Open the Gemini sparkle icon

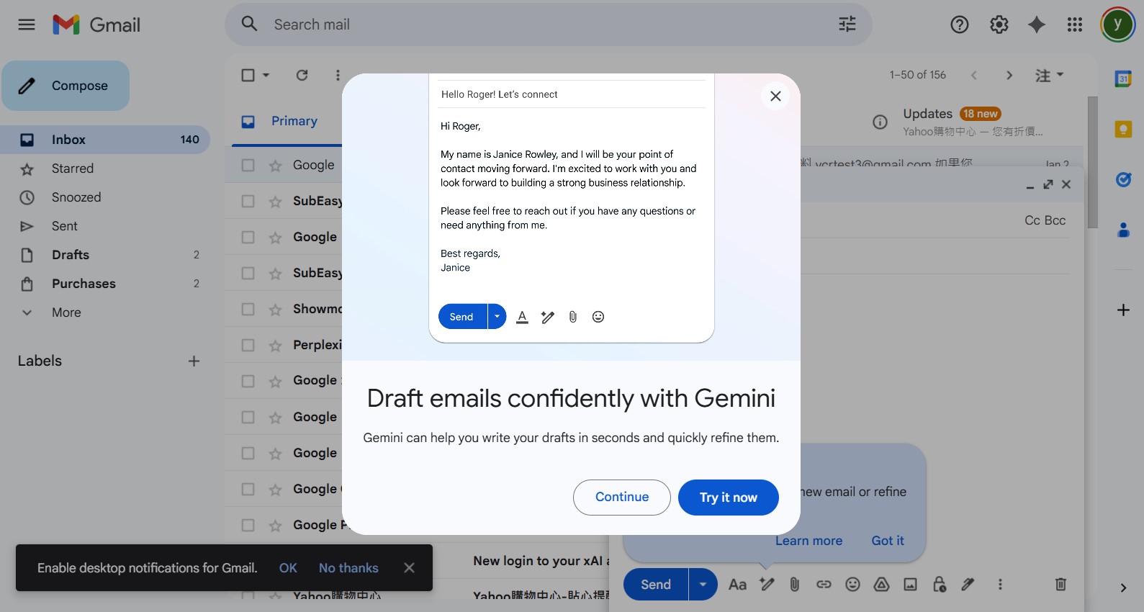coord(1037,24)
